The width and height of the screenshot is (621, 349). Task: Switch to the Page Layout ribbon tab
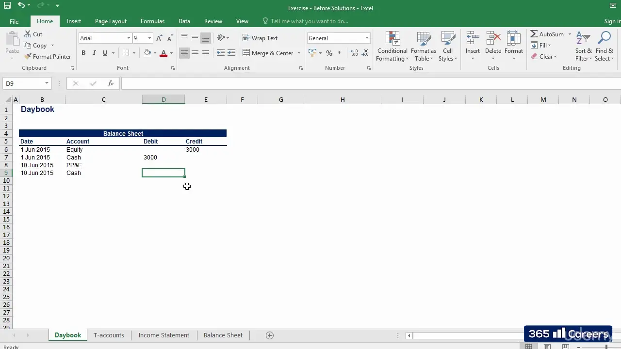pos(111,21)
